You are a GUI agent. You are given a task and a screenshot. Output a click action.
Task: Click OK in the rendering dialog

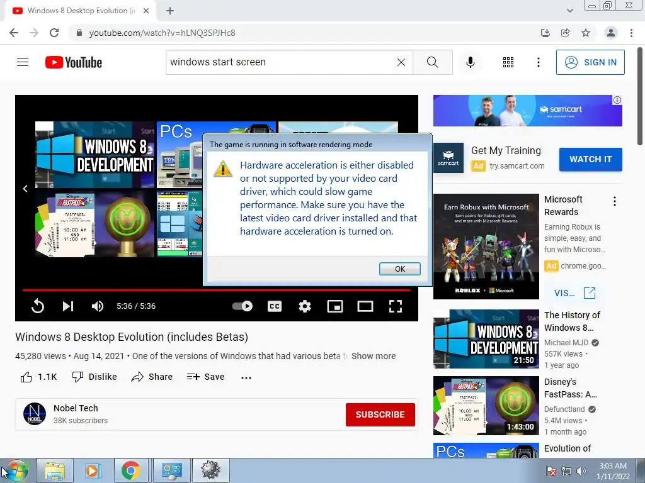click(400, 269)
